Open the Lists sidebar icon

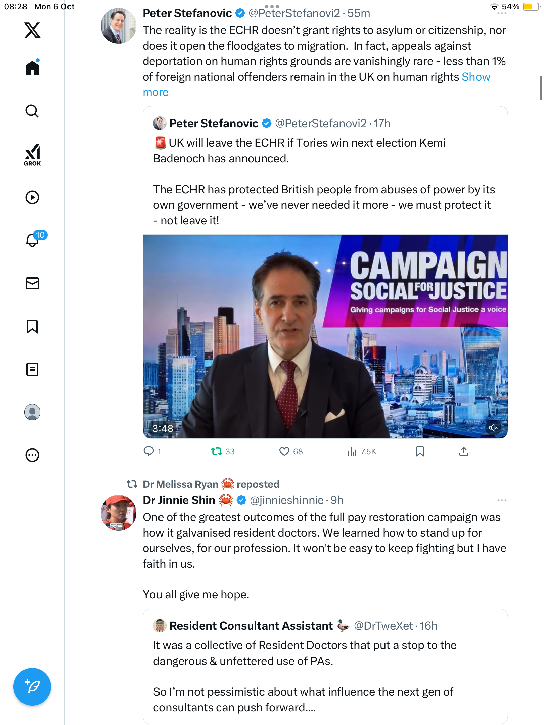coord(32,369)
